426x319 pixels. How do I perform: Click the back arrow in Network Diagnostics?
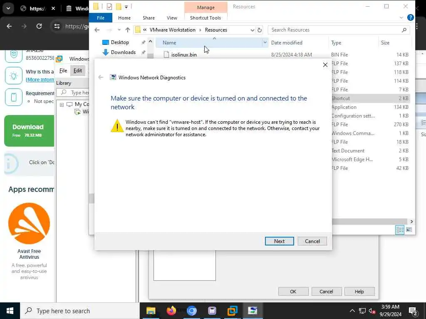coord(101,77)
